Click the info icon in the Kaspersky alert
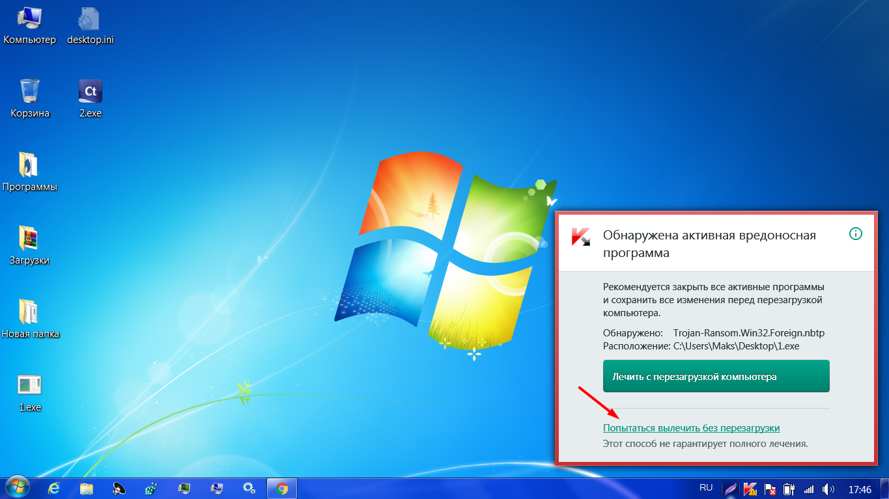Screen dimensions: 889x499 856,234
